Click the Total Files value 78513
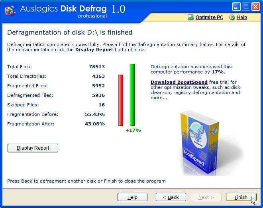Image resolution: width=263 pixels, height=208 pixels. (x=97, y=67)
